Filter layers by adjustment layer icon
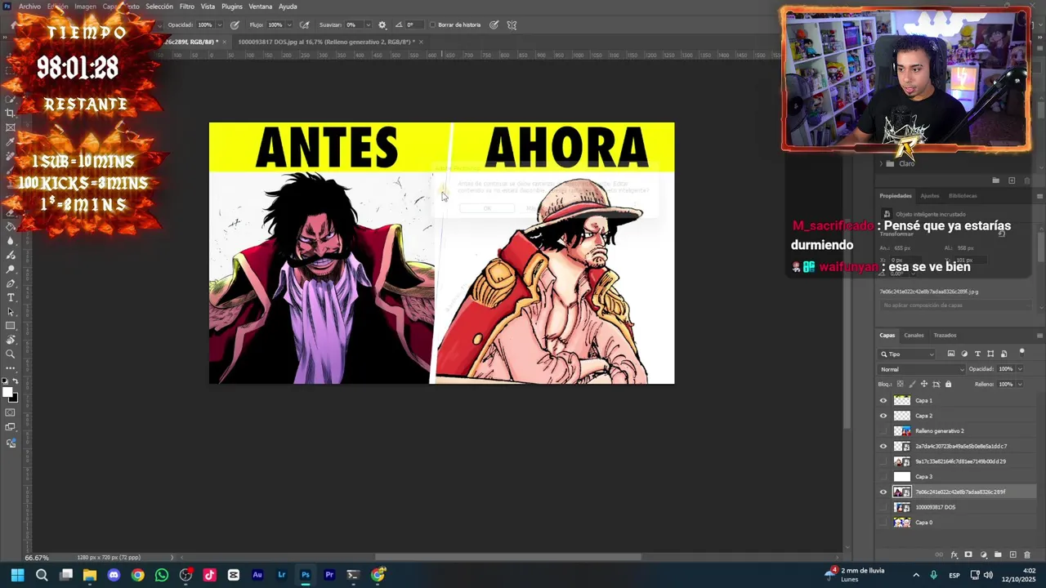Screen dimensions: 1046x588 coord(964,354)
